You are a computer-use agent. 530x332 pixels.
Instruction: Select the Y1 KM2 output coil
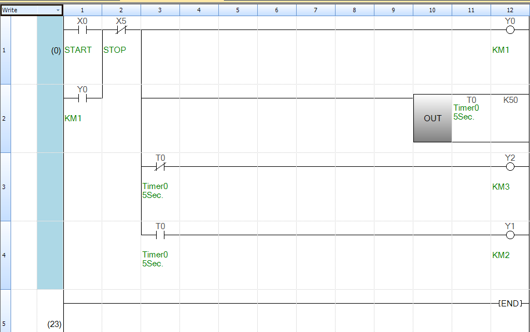[x=510, y=235]
